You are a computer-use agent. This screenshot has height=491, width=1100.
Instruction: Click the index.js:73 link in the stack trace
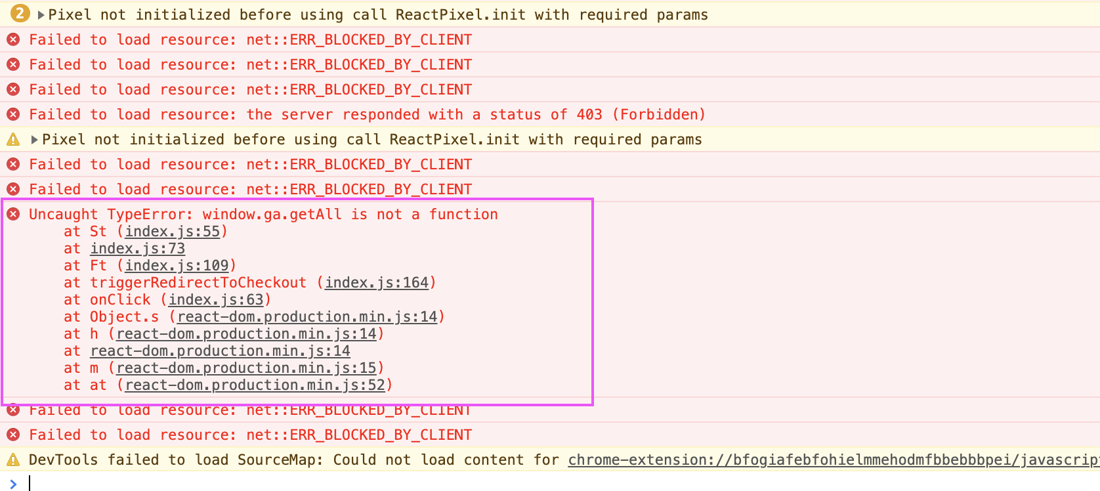(138, 248)
